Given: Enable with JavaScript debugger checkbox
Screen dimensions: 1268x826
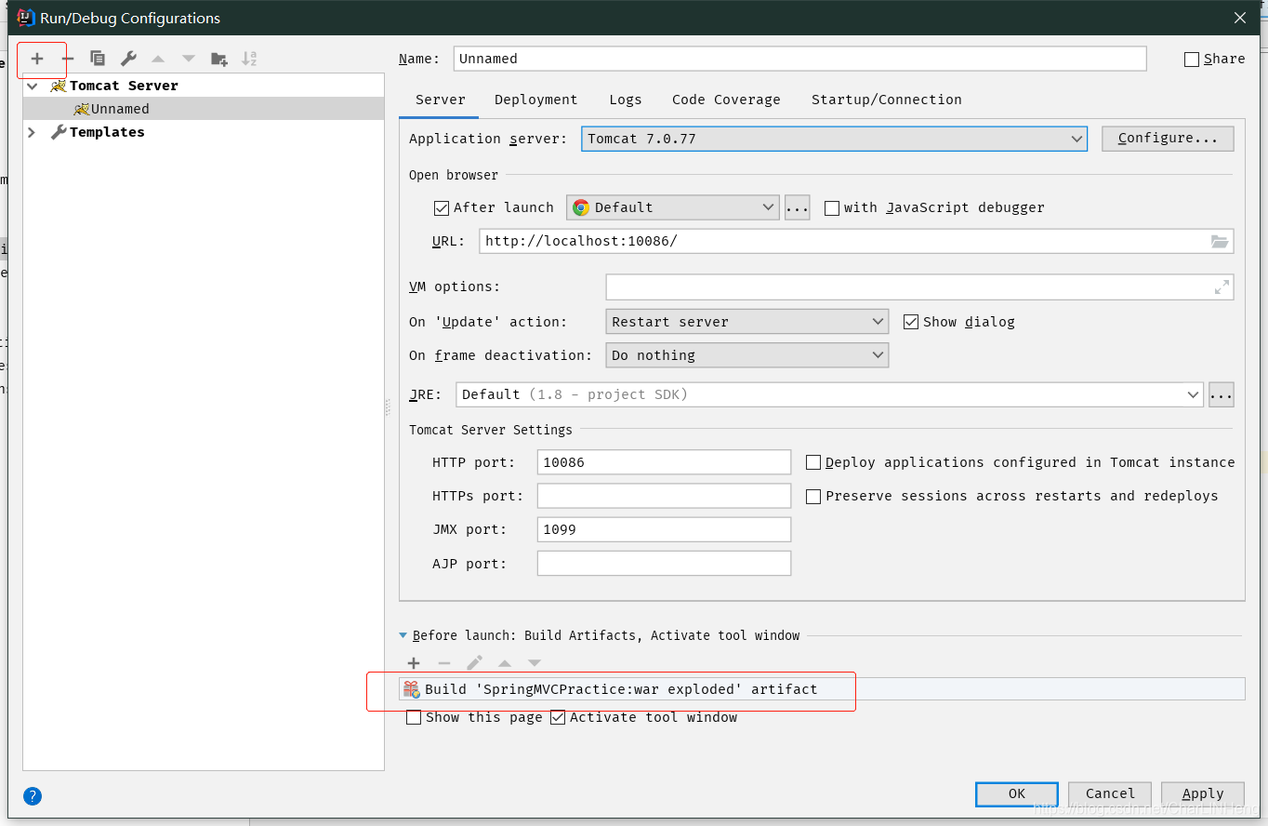Looking at the screenshot, I should (832, 207).
